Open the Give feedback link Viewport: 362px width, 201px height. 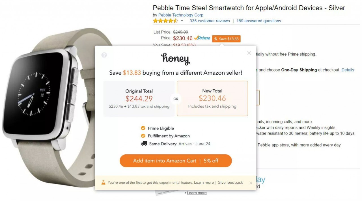pos(230,183)
